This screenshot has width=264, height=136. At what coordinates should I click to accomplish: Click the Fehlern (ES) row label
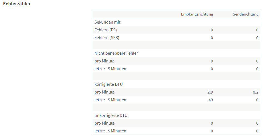[106, 30]
